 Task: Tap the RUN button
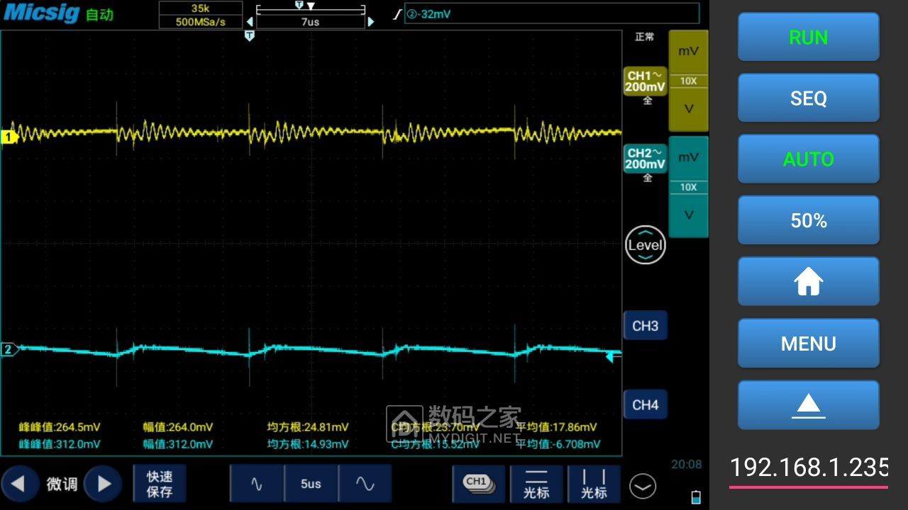(808, 37)
